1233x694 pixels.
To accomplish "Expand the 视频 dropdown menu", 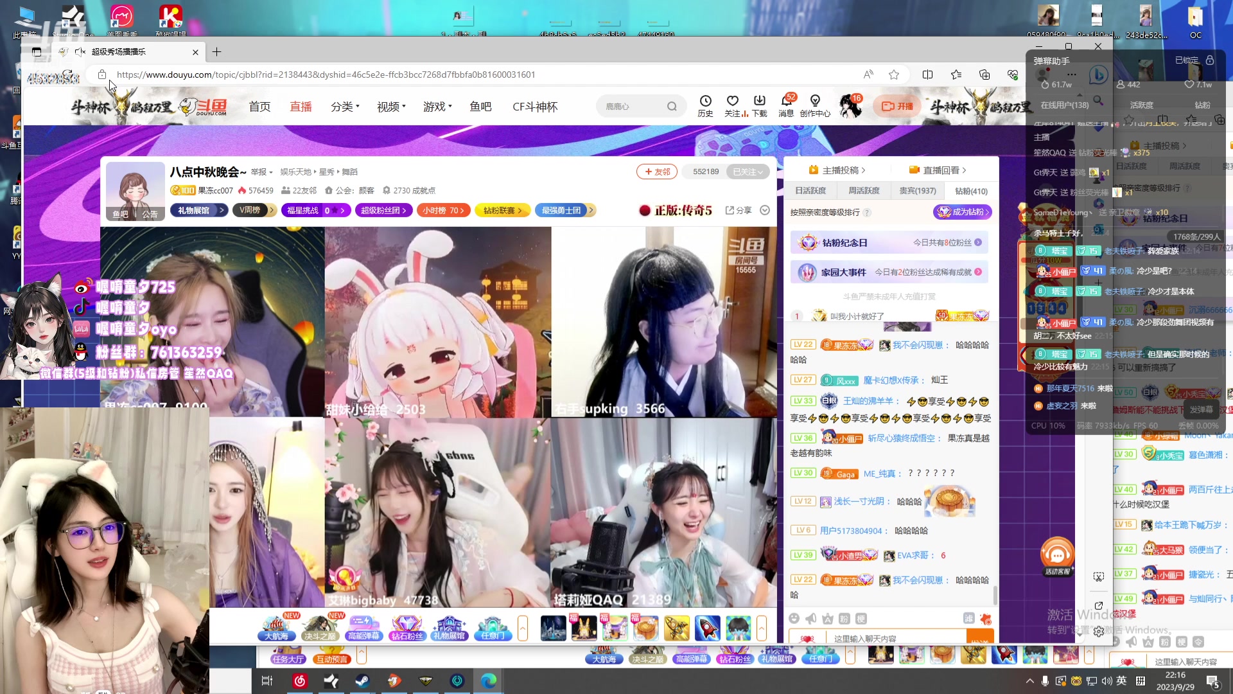I will pyautogui.click(x=391, y=107).
